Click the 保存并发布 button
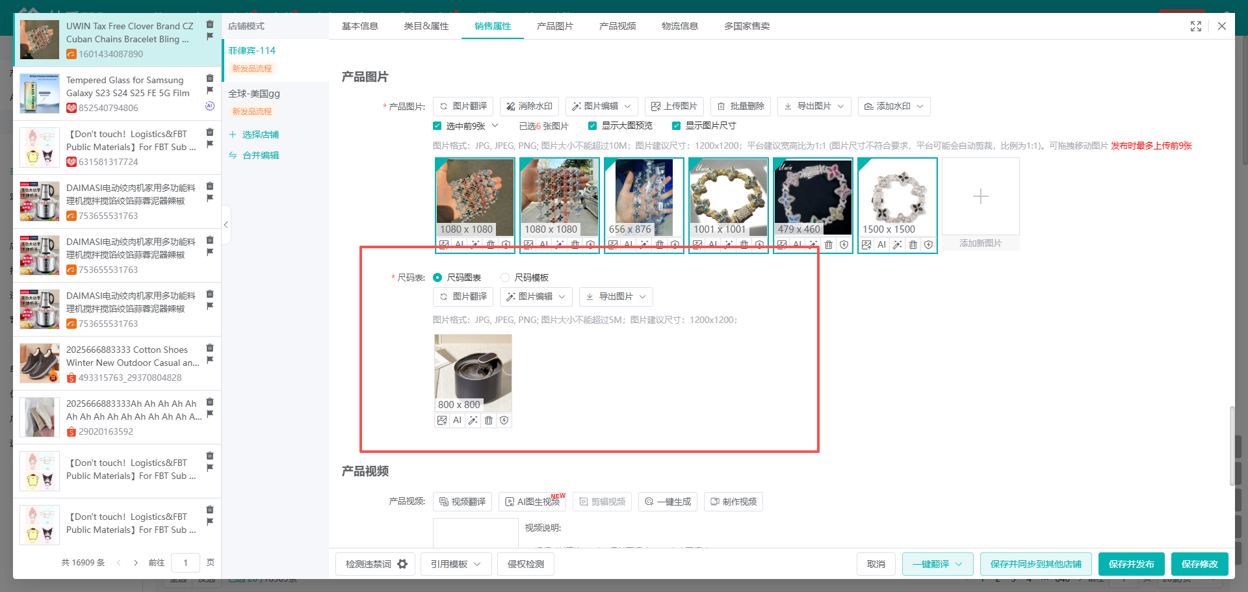 click(x=1131, y=564)
